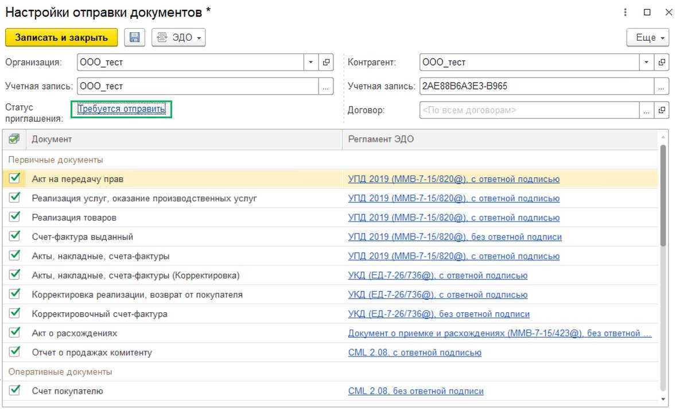The width and height of the screenshot is (676, 411).
Task: Uncheck Отчет о продажах комитенту checkbox
Action: pyautogui.click(x=15, y=351)
